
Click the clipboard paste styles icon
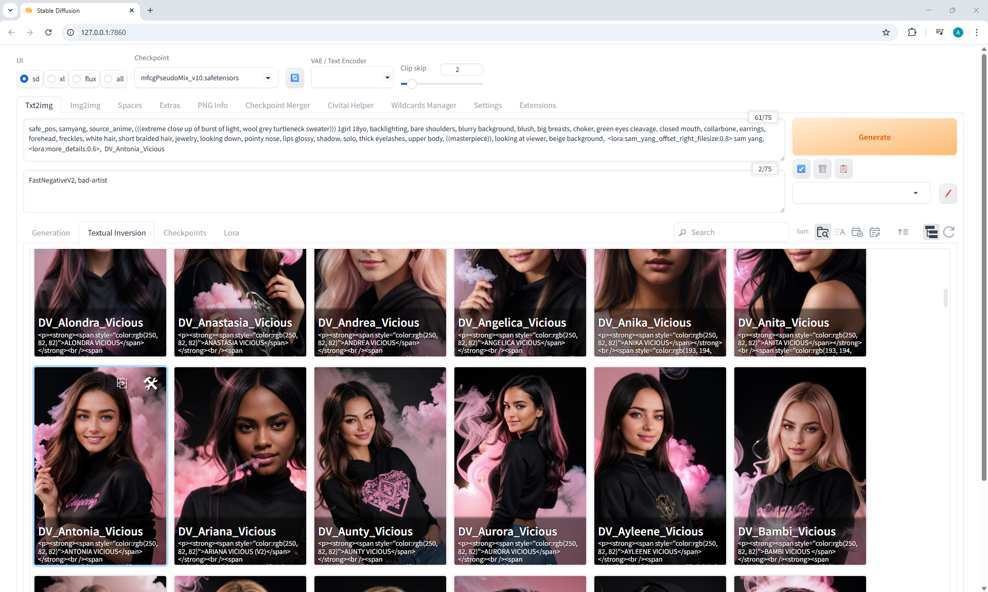point(843,169)
